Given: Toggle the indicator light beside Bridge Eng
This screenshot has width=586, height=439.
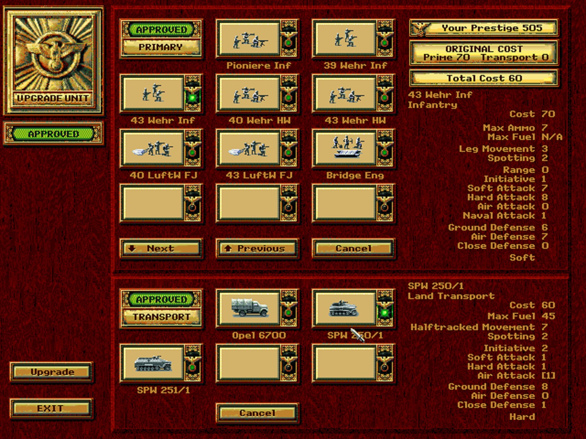Looking at the screenshot, I should coord(385,153).
